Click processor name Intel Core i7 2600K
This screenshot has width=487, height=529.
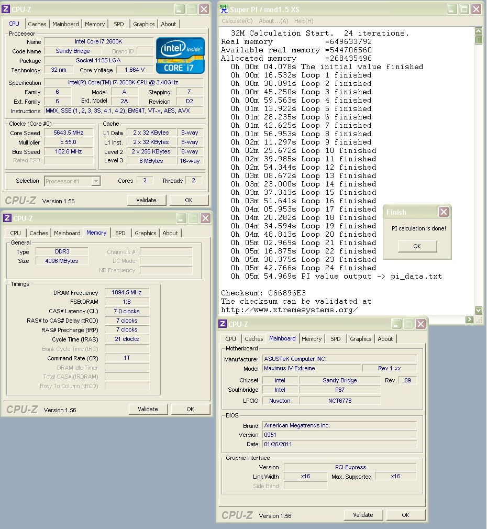tap(98, 41)
